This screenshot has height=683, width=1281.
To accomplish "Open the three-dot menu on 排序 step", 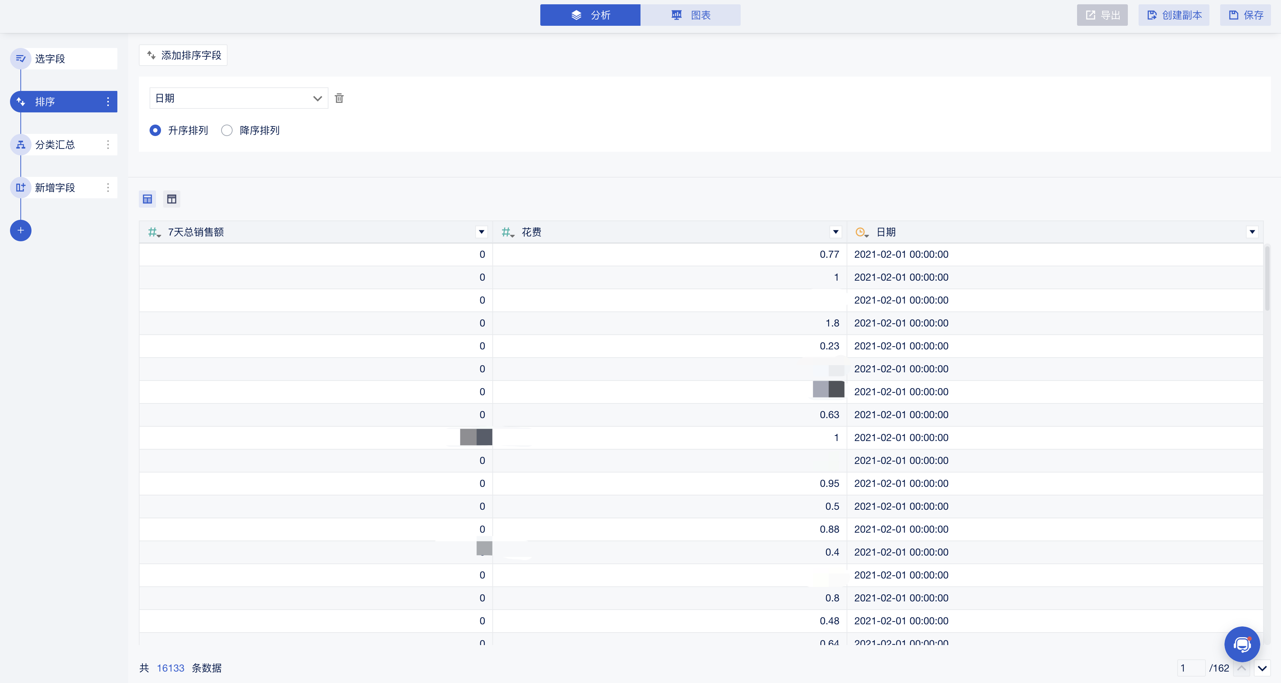I will 108,101.
